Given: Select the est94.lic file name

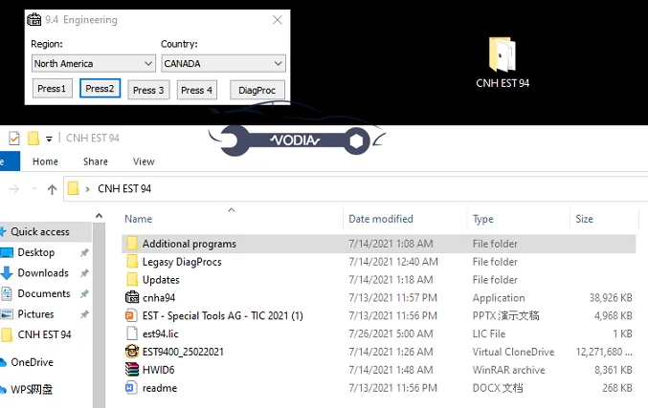Looking at the screenshot, I should click(x=161, y=333).
